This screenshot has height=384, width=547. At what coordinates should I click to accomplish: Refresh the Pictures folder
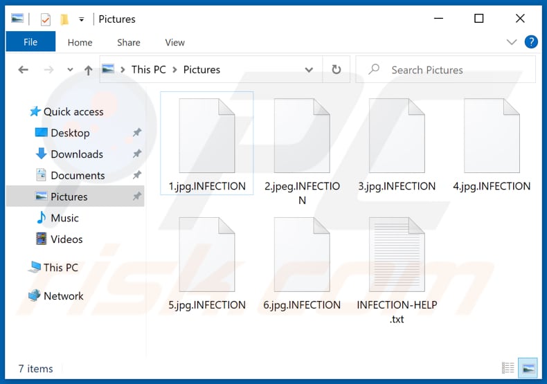tap(337, 70)
